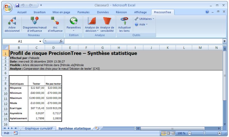The height and width of the screenshot is (137, 229).
Task: Click the macro record status bar icon
Action: [x=15, y=133]
